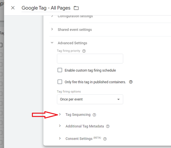This screenshot has width=171, height=148.
Task: Expand the Configuration settings chevron
Action: (x=52, y=16)
